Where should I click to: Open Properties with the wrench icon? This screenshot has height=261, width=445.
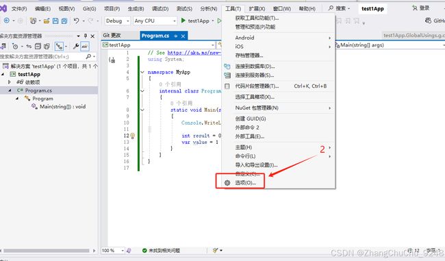pyautogui.click(x=76, y=47)
